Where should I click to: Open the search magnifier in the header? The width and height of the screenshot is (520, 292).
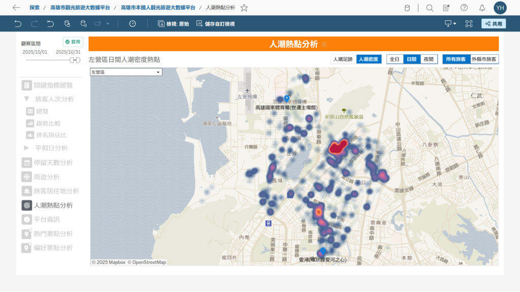coord(430,8)
